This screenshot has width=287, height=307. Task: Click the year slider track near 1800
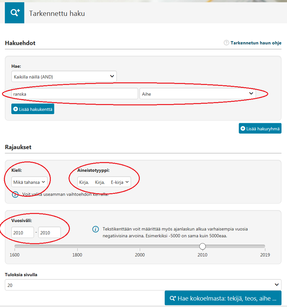77,246
